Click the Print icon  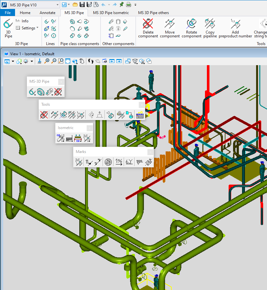pyautogui.click(x=129, y=4)
